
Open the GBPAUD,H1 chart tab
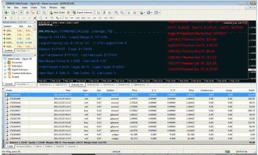[140, 85]
